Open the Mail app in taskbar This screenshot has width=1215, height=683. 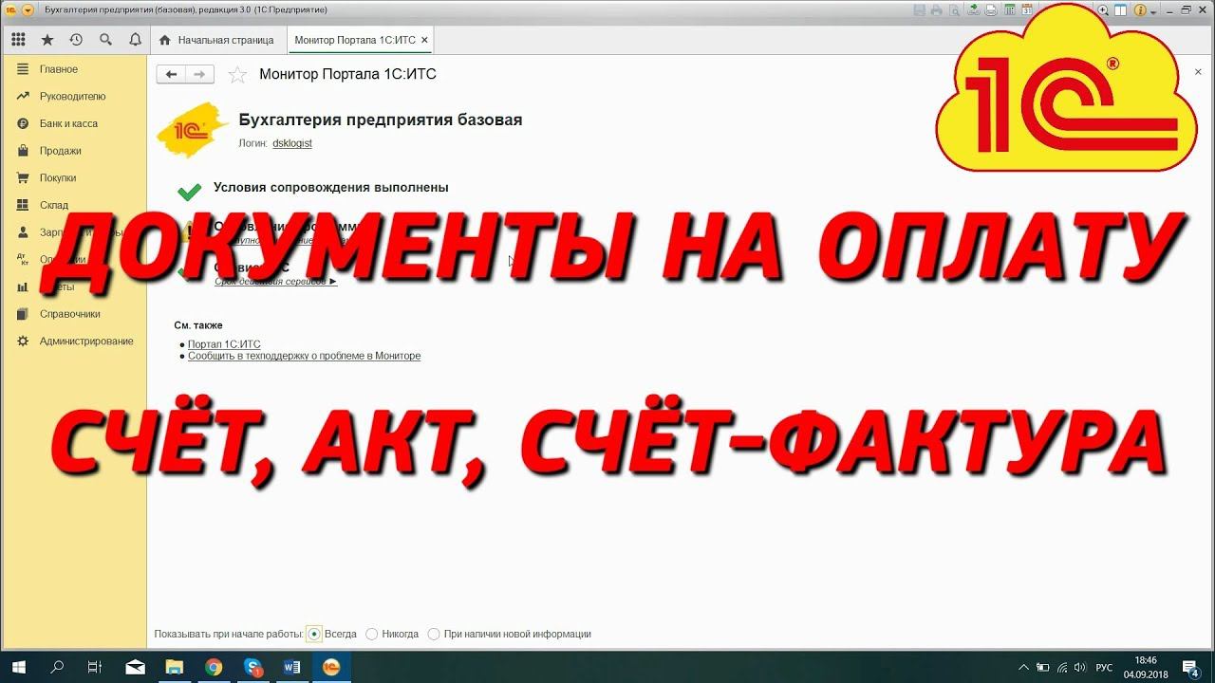click(x=134, y=667)
